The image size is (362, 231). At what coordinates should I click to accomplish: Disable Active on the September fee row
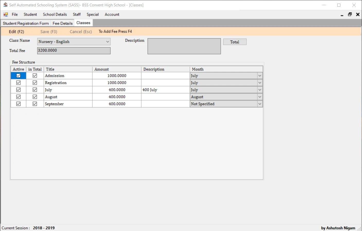click(18, 104)
